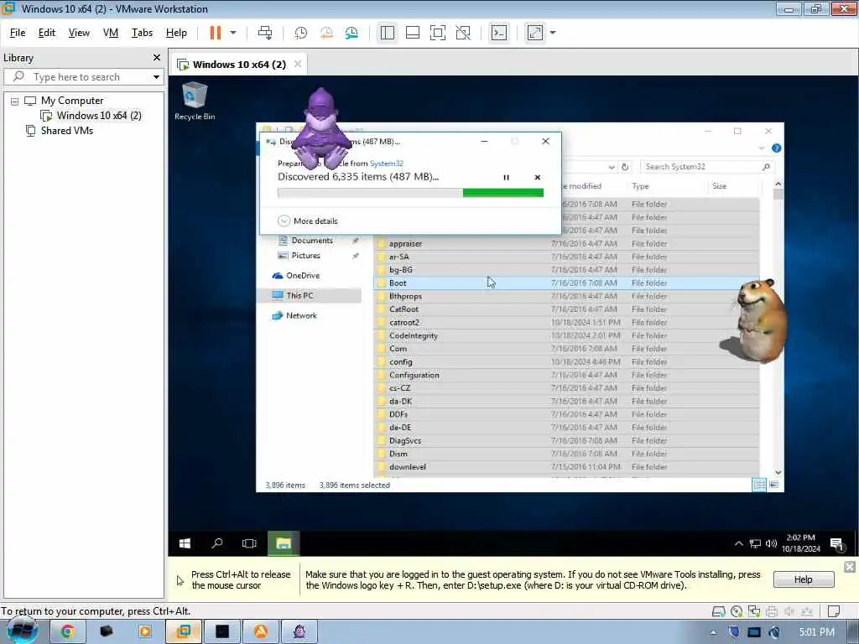Show hidden tray icons in guest taskbar
Screen dimensions: 859x644
[x=738, y=543]
